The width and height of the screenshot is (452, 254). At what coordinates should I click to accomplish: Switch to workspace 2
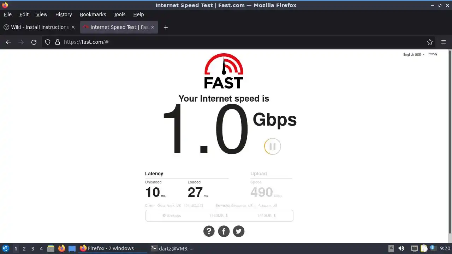point(24,249)
